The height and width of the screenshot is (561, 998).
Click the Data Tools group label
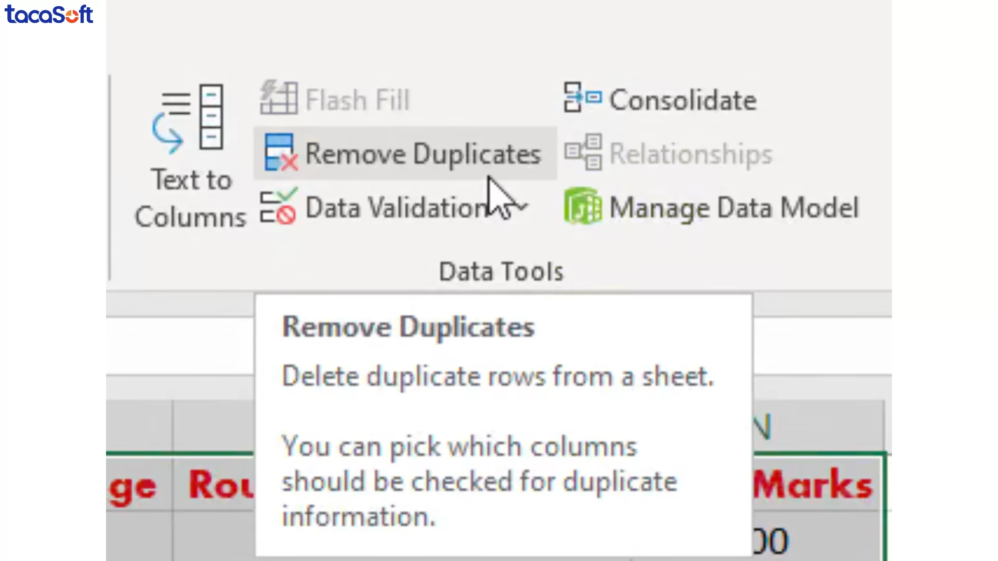(x=501, y=271)
